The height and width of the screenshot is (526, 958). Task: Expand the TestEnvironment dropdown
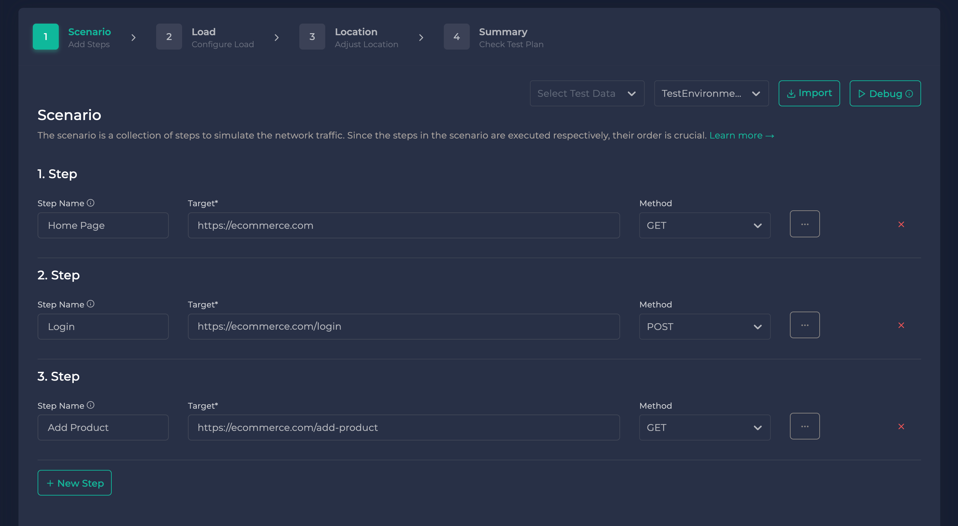(x=711, y=93)
